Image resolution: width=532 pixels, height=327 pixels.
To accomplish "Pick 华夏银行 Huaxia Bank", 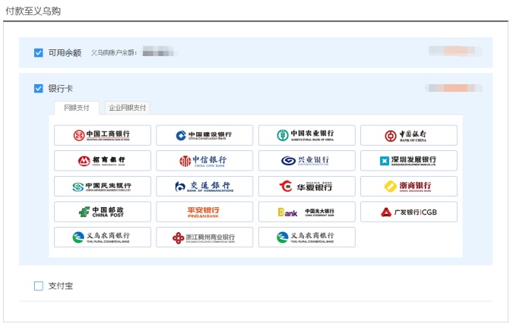I will pyautogui.click(x=307, y=186).
